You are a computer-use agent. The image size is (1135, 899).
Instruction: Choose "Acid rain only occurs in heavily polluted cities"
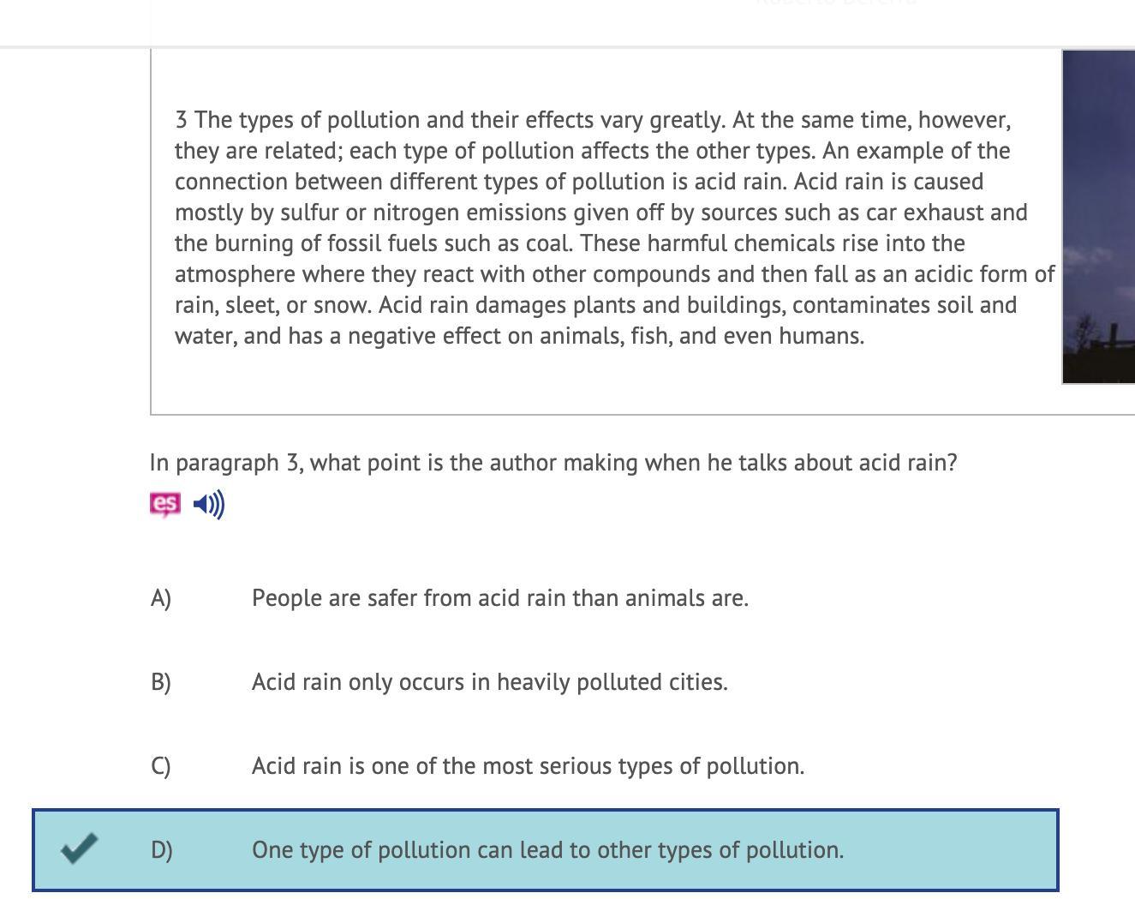(489, 681)
